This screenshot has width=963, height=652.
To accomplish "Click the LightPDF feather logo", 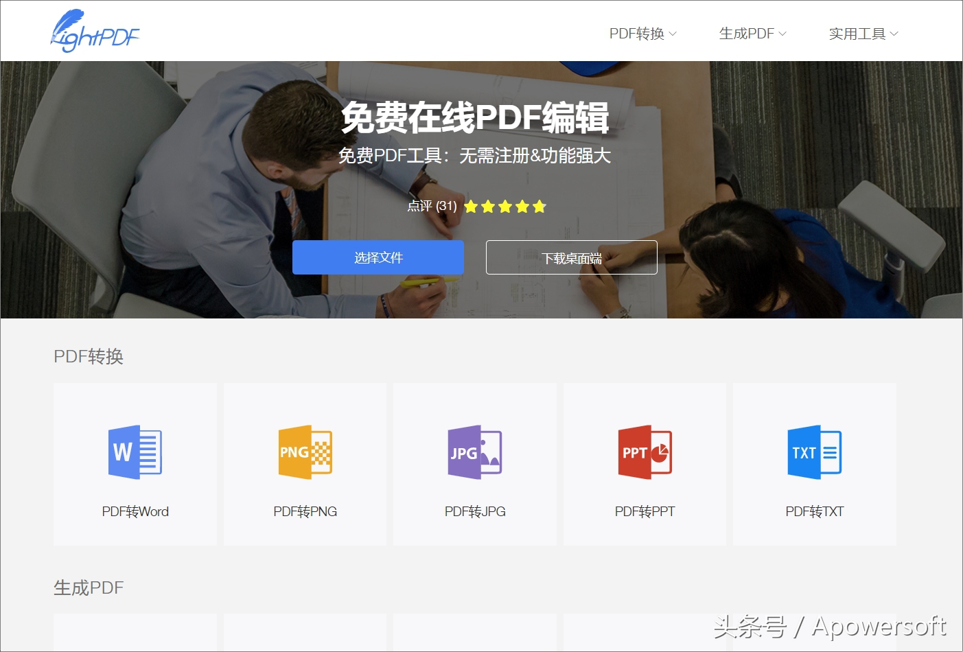I will point(94,30).
